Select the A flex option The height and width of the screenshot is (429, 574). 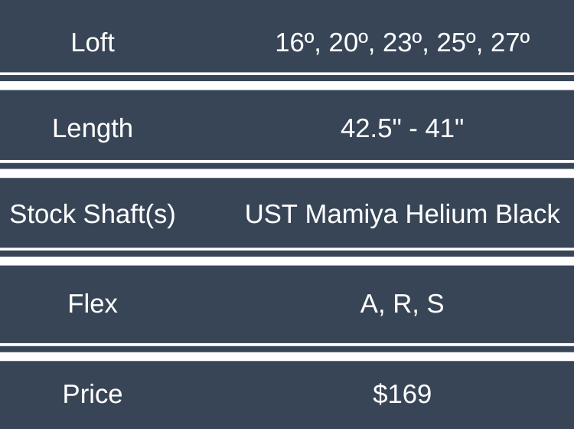(370, 304)
